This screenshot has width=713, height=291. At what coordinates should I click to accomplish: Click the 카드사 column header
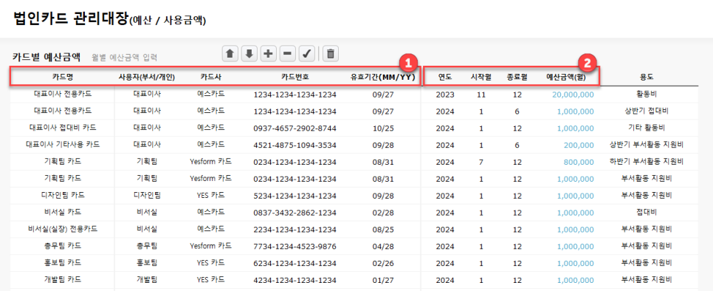(x=211, y=77)
